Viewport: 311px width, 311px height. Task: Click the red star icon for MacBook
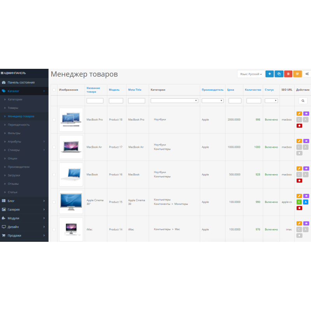[x=299, y=180]
